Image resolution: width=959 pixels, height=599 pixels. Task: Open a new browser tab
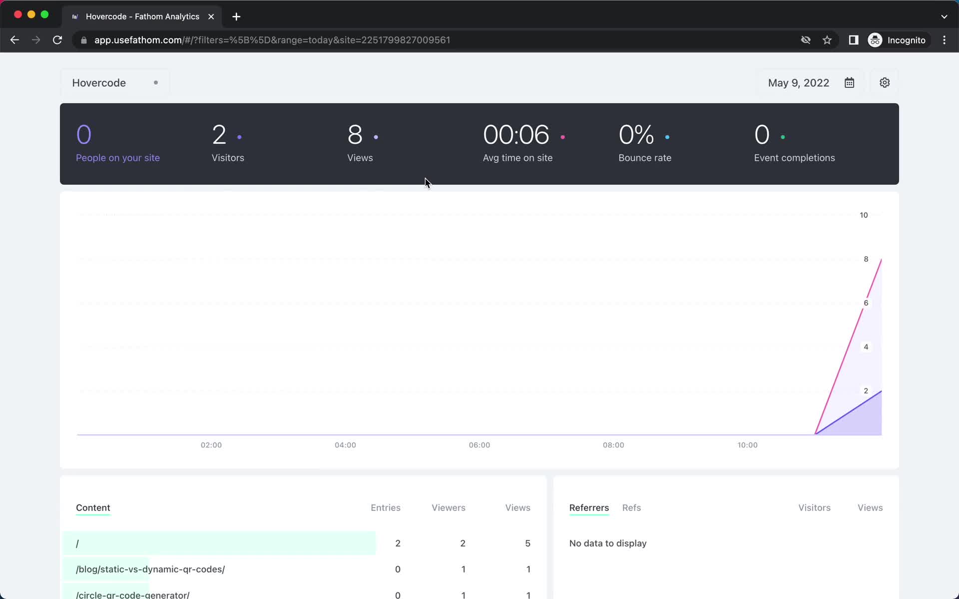(x=236, y=16)
